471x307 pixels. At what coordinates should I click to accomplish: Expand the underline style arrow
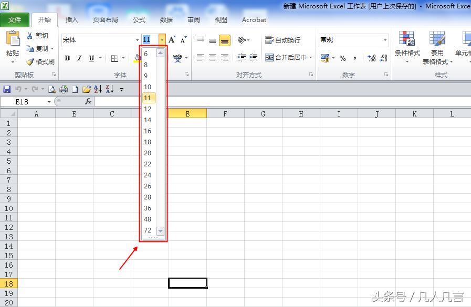click(100, 58)
